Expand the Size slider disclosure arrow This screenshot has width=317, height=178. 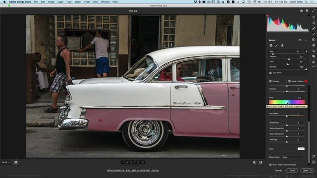(306, 51)
